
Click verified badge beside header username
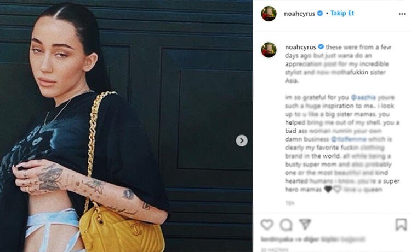[x=320, y=13]
